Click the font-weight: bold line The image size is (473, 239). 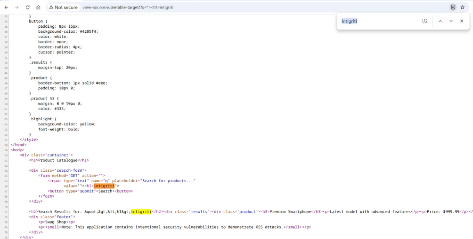tap(59, 129)
